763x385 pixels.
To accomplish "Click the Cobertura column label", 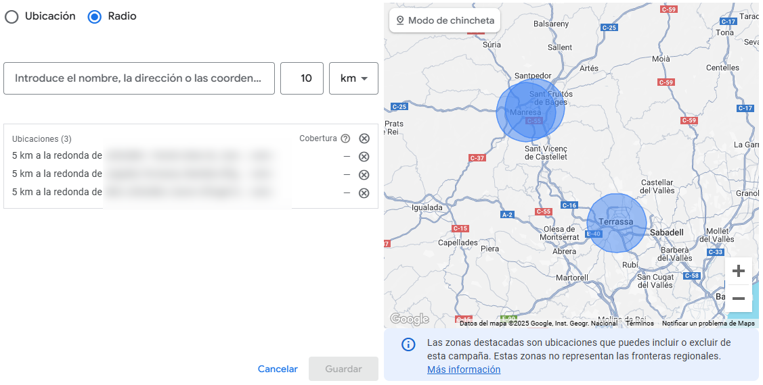I will [x=318, y=138].
